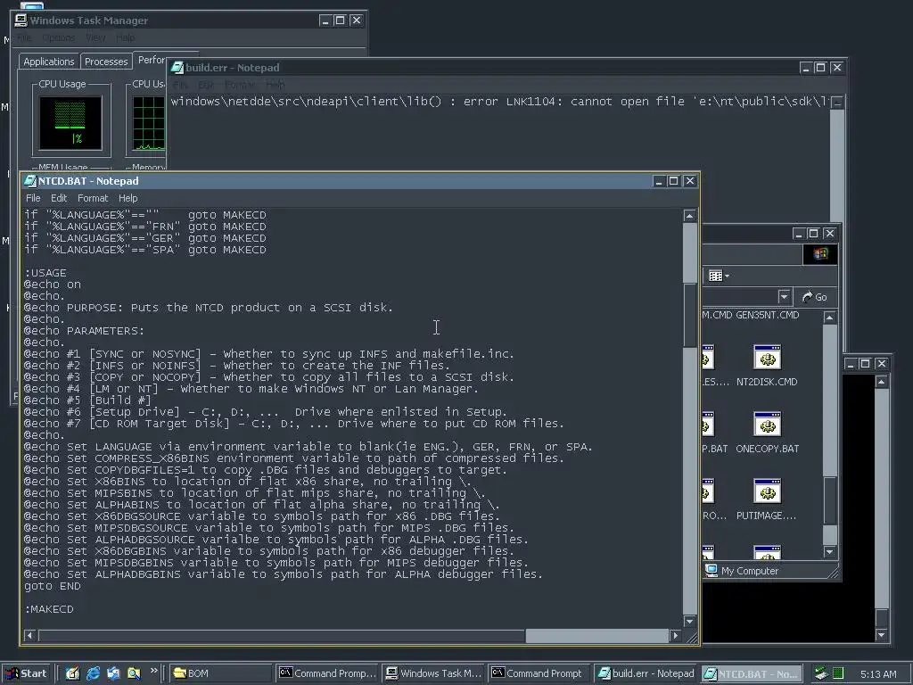
Task: Switch to Processes tab in Task Manager
Action: 106,62
